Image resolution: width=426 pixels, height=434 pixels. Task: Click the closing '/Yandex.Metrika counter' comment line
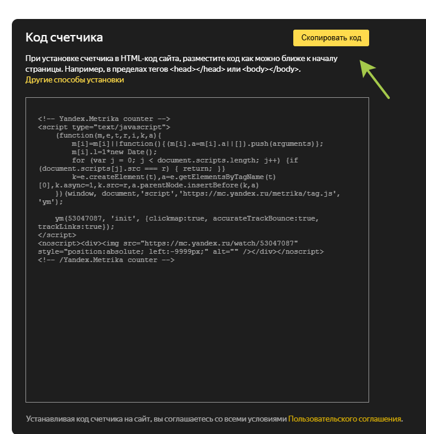(x=106, y=260)
